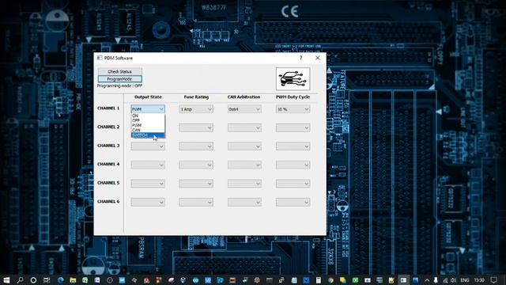Click the CAN Arbitration column header
This screenshot has height=285, width=506.
point(244,97)
